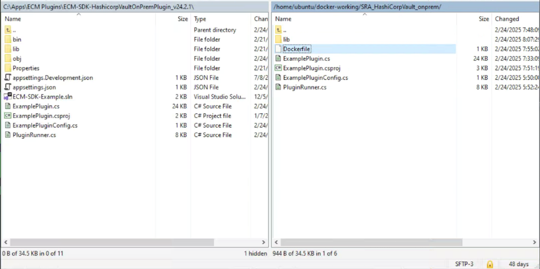This screenshot has height=269, width=540.
Task: Click the remote lib folder icon
Action: [x=278, y=39]
